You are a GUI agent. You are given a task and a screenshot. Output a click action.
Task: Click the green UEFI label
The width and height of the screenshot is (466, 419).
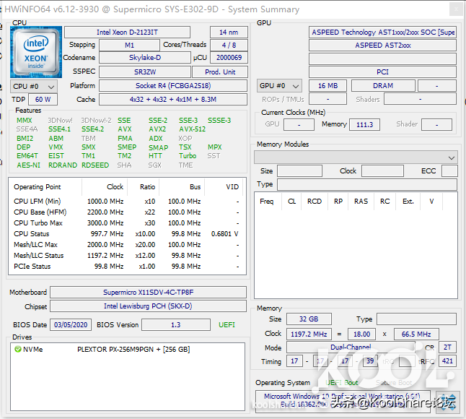227,325
